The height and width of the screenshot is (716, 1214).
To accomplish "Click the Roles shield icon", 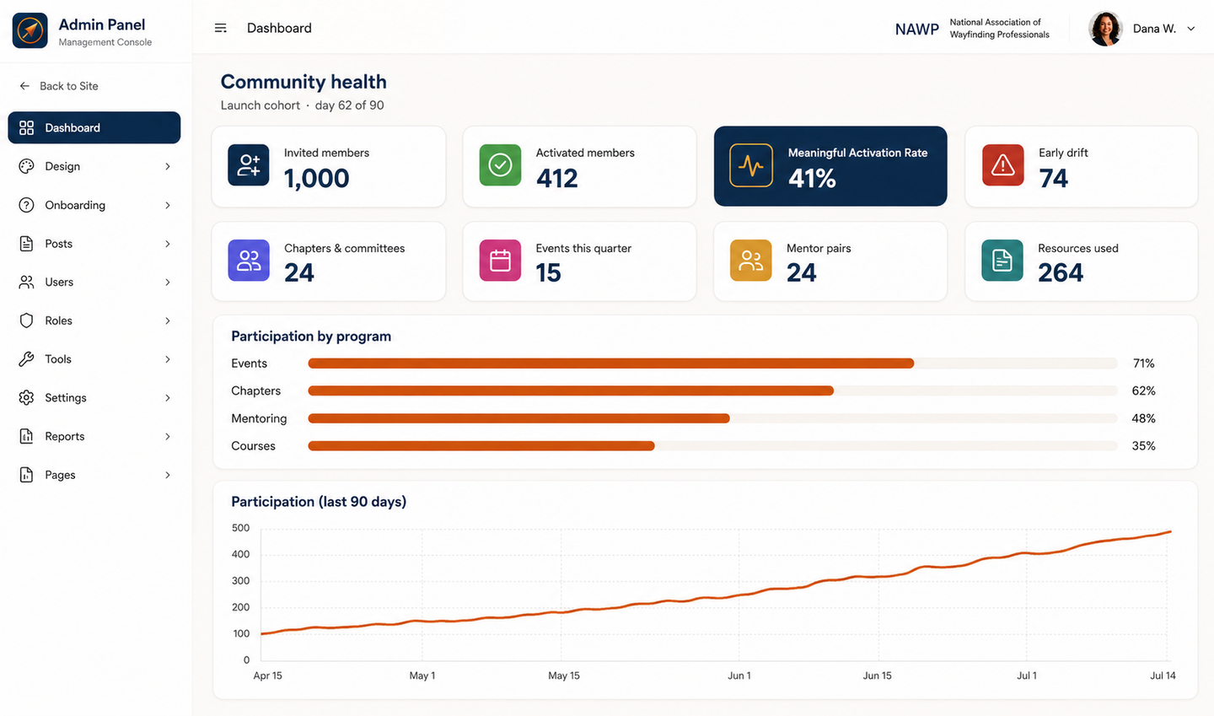I will click(26, 320).
